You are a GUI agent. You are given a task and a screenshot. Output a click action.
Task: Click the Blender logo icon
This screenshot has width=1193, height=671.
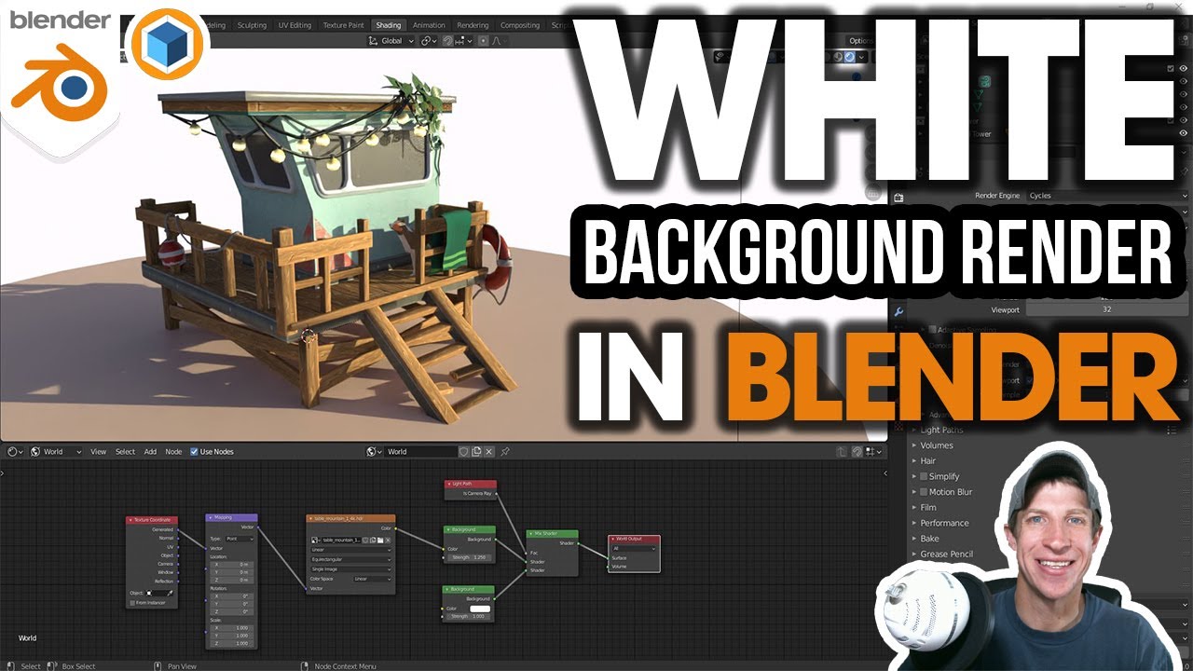(60, 81)
